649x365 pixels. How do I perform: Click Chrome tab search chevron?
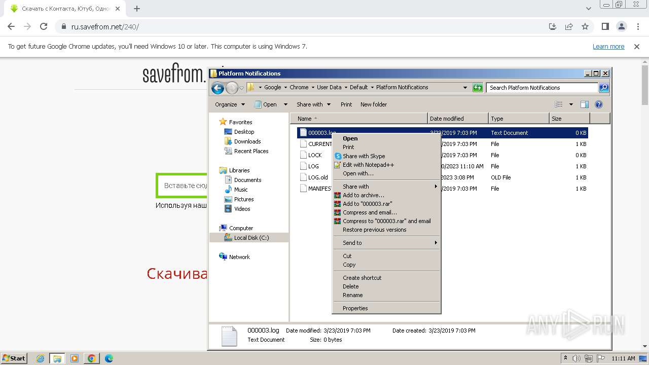click(588, 9)
